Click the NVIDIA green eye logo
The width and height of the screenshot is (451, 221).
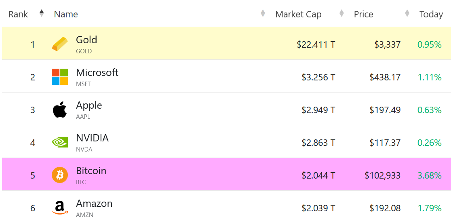pyautogui.click(x=60, y=142)
